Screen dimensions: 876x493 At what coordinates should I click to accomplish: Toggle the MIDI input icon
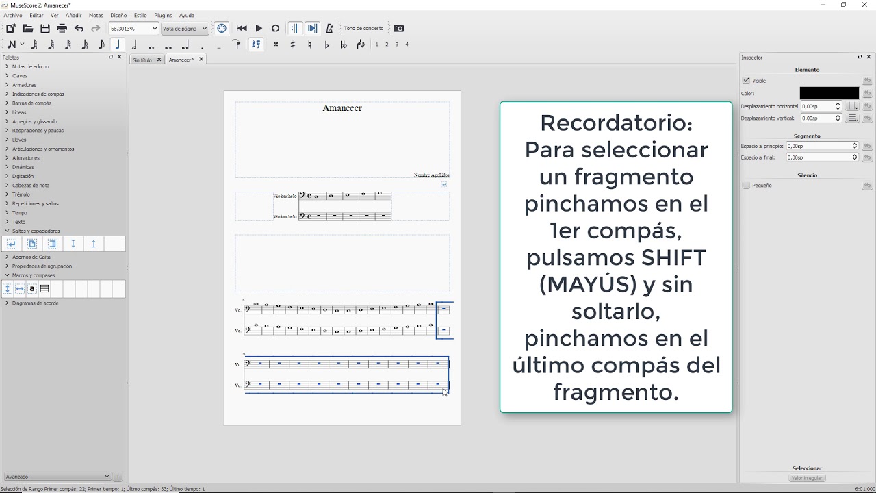click(x=222, y=29)
